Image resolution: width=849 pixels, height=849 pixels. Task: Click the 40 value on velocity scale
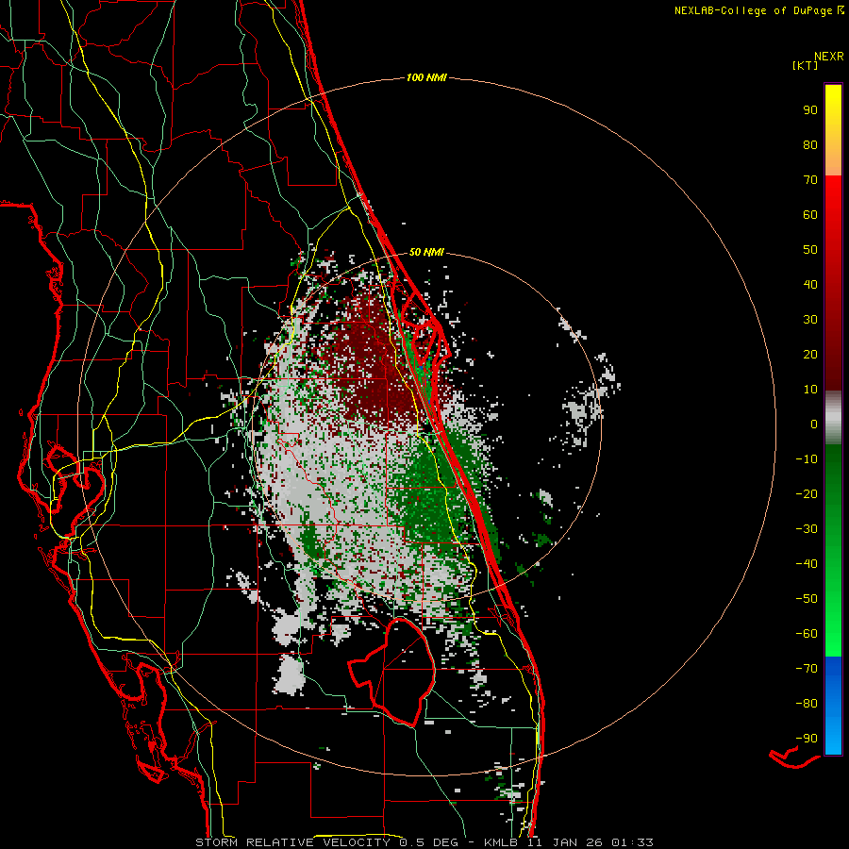click(x=810, y=284)
